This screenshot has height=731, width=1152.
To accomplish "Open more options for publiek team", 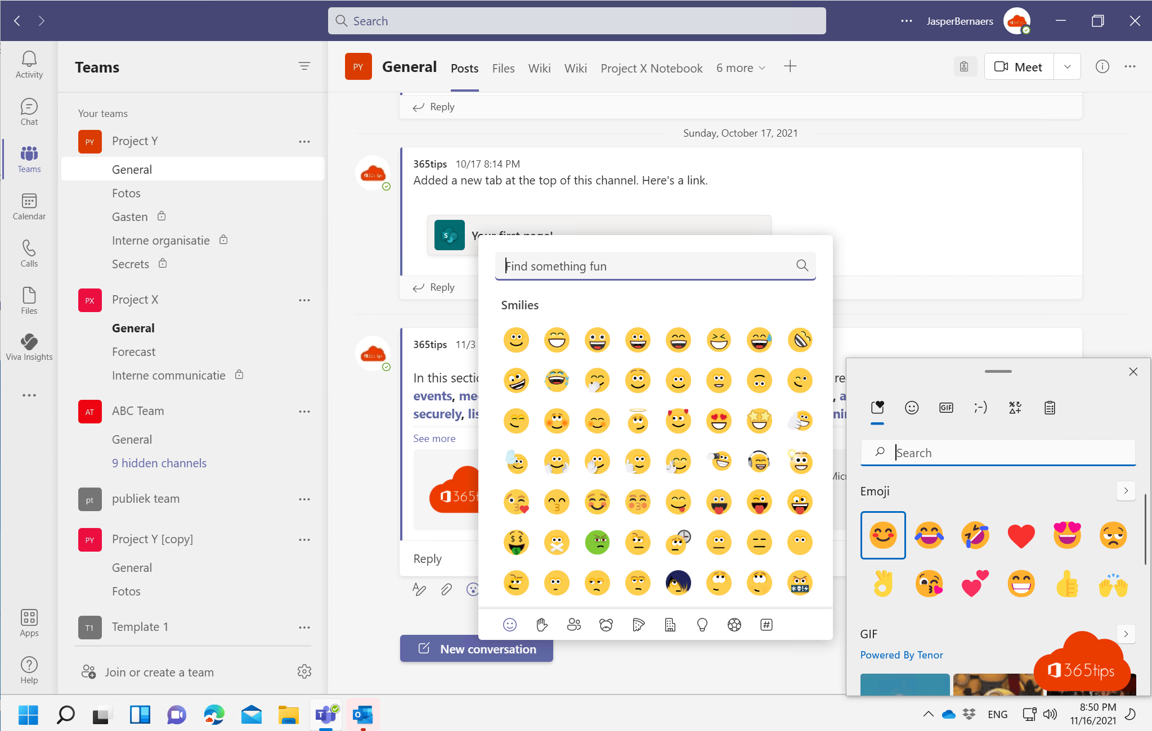I will [304, 499].
